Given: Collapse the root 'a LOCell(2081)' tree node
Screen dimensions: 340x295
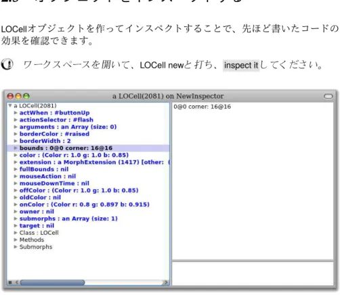Looking at the screenshot, I should (10, 105).
